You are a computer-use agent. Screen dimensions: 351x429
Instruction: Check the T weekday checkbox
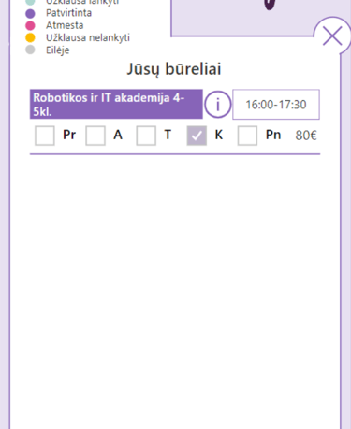(x=146, y=136)
